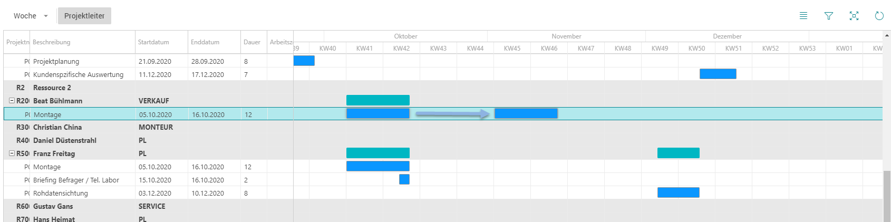Click the KW45 week header

[x=512, y=48]
